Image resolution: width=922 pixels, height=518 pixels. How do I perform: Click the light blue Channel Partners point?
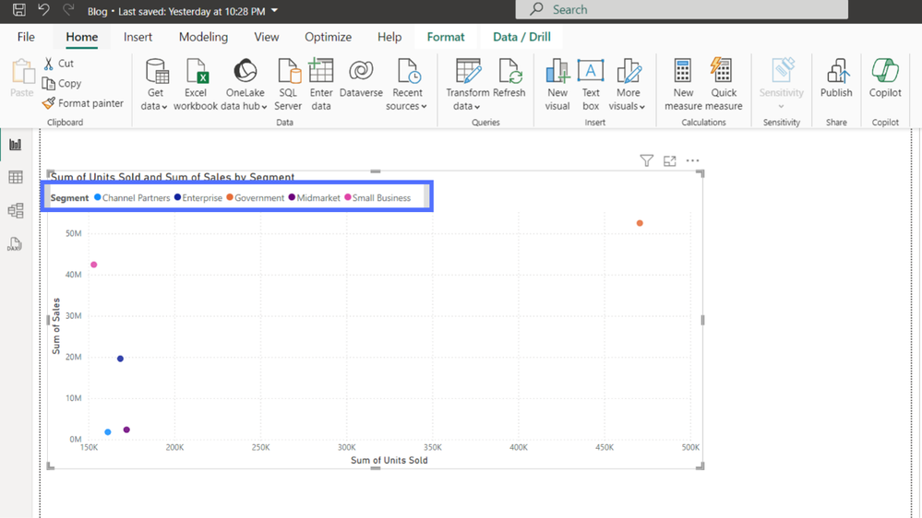pyautogui.click(x=108, y=432)
